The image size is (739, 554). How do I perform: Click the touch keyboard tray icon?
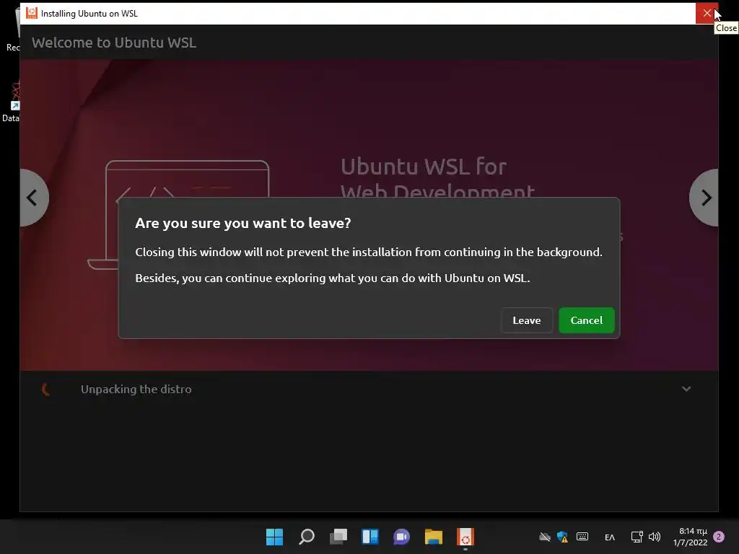582,537
